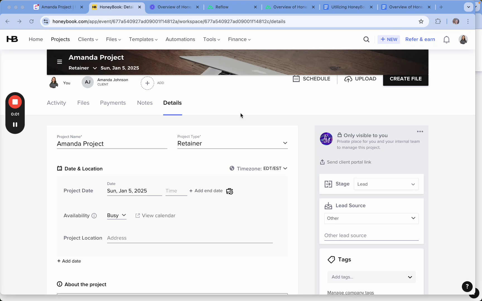
Task: Open the notifications bell
Action: pyautogui.click(x=446, y=40)
